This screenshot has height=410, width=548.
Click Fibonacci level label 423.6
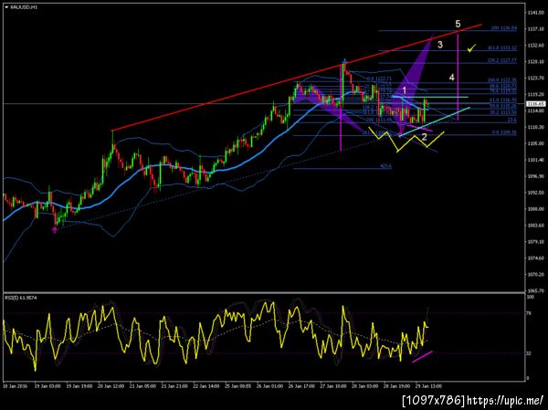(x=385, y=166)
